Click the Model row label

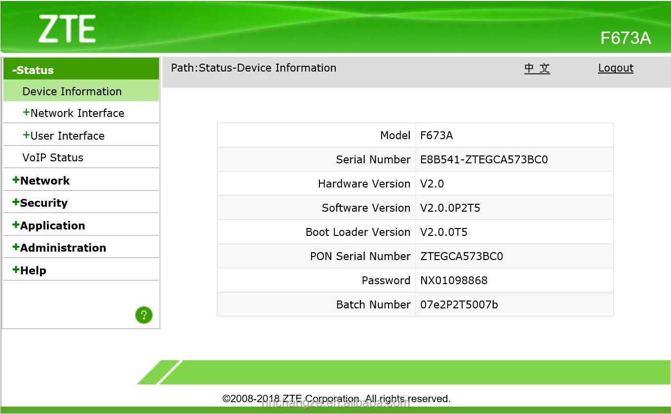395,135
